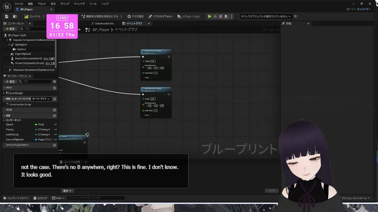Close the イベントグラフ tab
The width and height of the screenshot is (378, 212).
point(149,24)
